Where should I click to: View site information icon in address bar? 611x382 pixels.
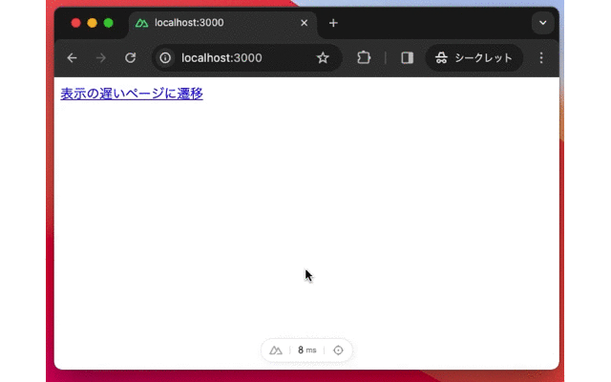(x=165, y=58)
